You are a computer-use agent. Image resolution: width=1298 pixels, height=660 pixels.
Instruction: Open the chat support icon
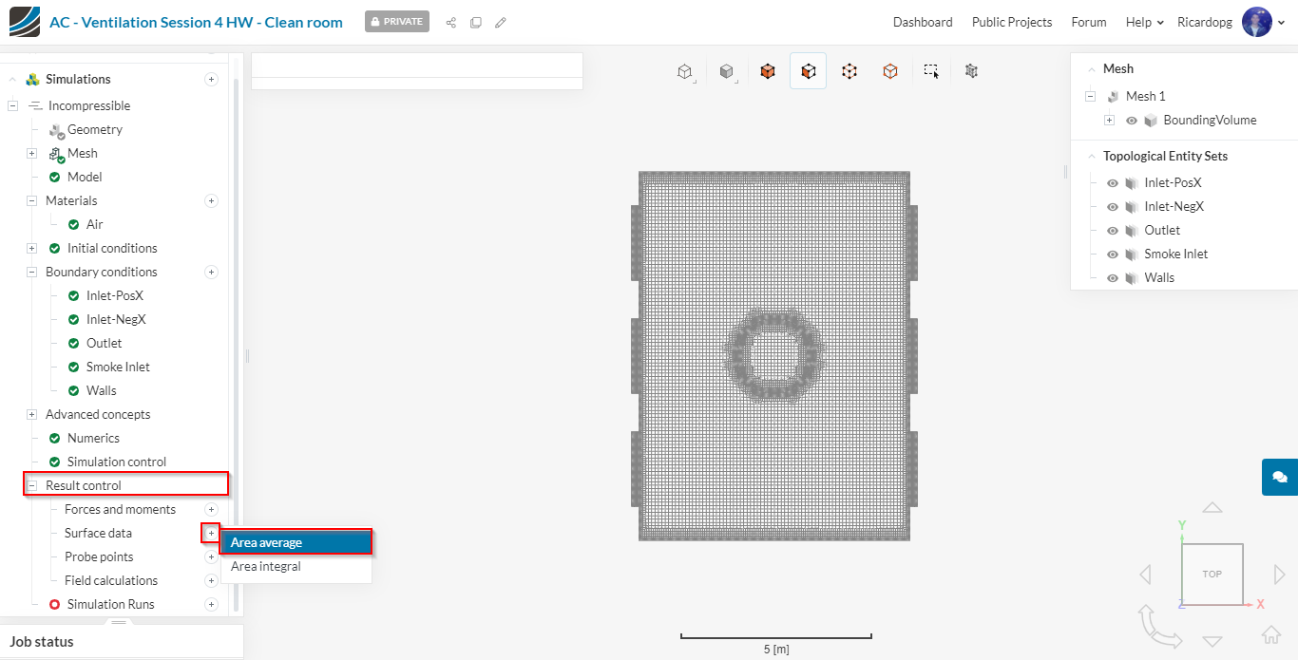click(x=1279, y=477)
